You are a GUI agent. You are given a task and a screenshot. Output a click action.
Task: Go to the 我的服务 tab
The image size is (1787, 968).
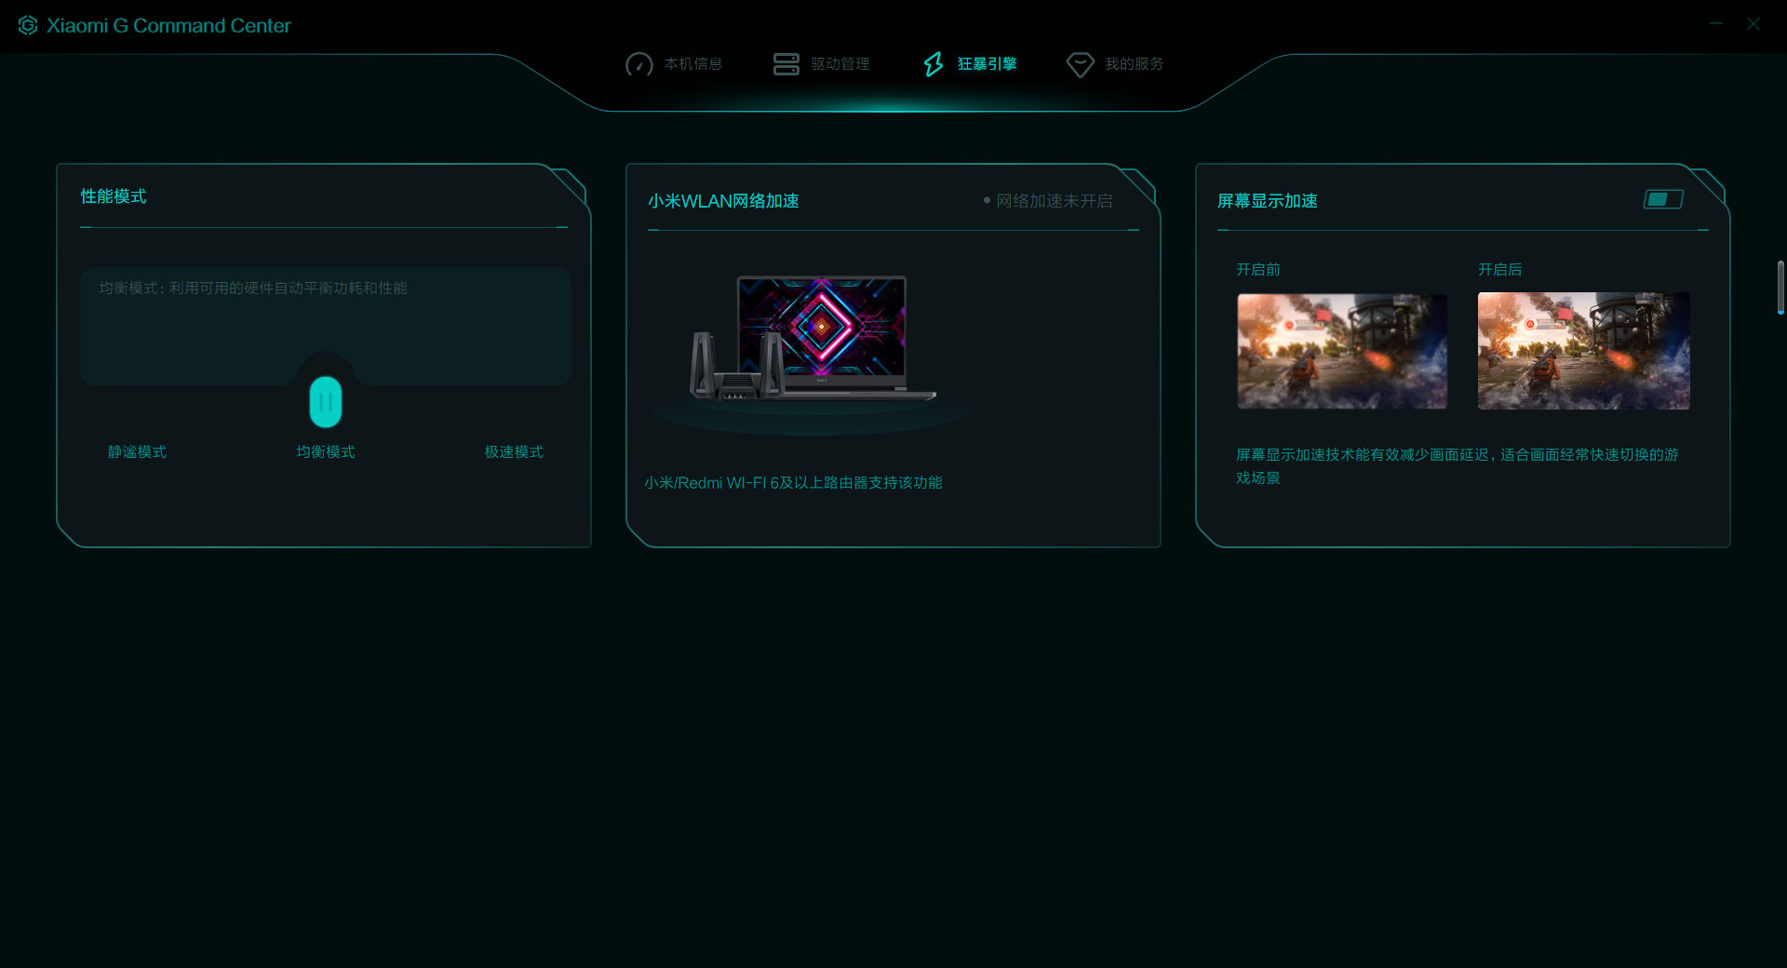point(1115,64)
